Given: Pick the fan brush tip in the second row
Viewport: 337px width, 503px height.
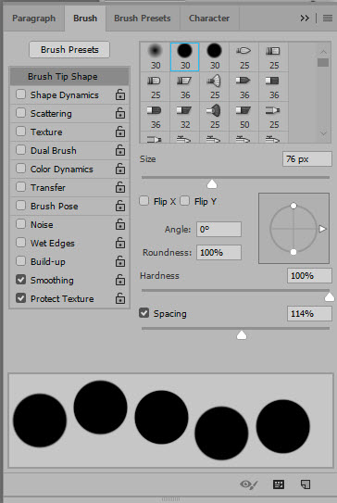Looking at the screenshot, I should [215, 87].
